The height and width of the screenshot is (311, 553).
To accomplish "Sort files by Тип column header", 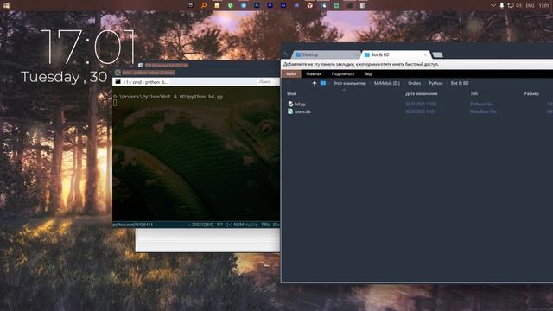I will (474, 94).
